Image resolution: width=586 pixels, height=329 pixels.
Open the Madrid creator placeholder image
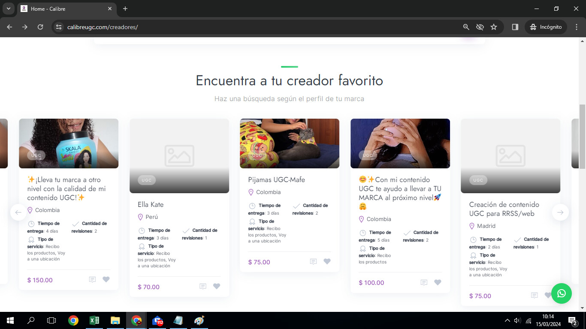coord(510,156)
